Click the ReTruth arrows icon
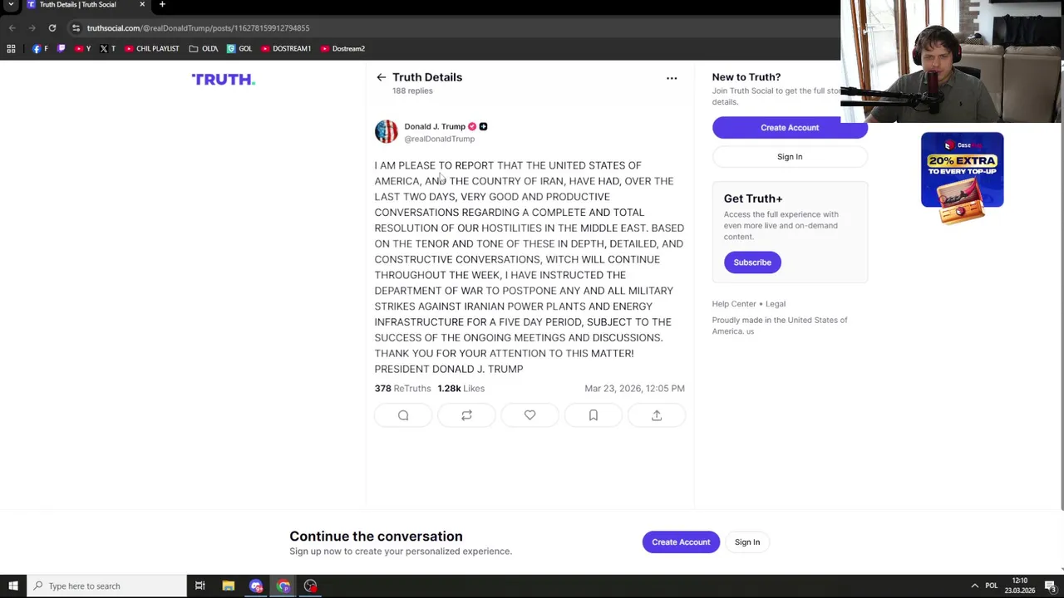 coord(466,415)
